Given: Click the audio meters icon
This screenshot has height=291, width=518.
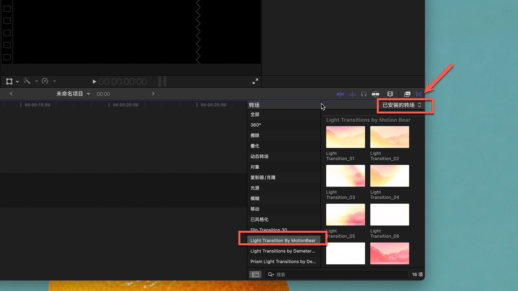Looking at the screenshot, I should click(162, 81).
